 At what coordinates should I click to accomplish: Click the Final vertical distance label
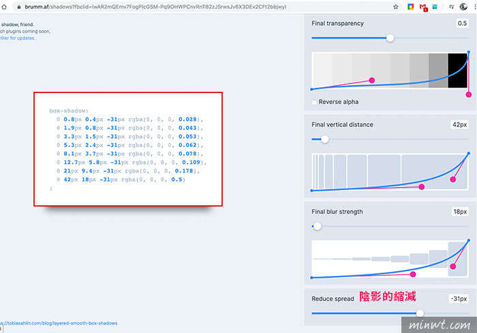[x=342, y=124]
